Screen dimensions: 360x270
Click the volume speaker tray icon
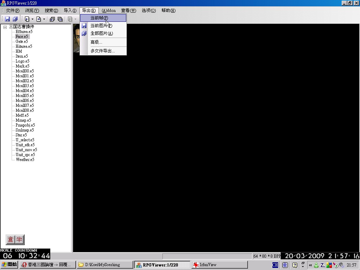click(x=342, y=265)
